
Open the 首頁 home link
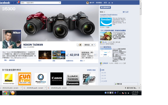pos(105,3)
